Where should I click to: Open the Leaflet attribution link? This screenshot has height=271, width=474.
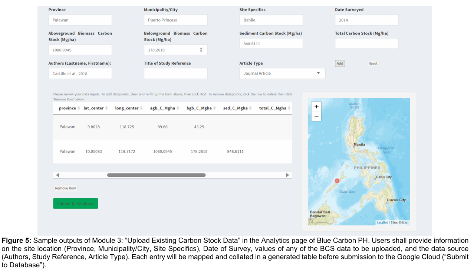(x=382, y=222)
